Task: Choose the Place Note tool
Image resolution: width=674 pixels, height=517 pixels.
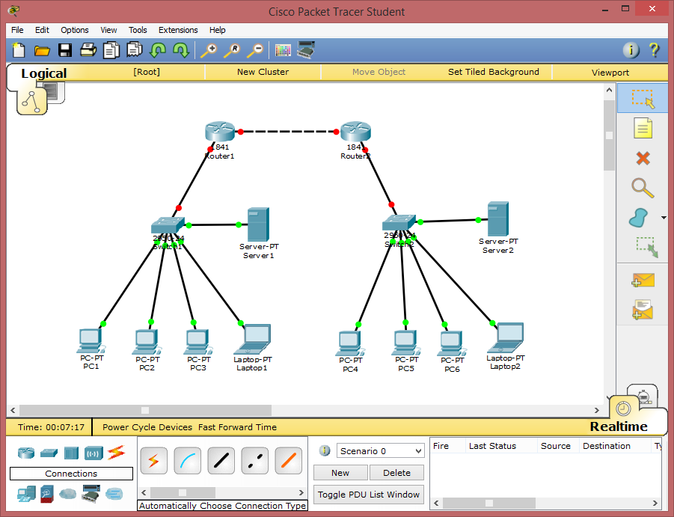Action: pyautogui.click(x=643, y=128)
